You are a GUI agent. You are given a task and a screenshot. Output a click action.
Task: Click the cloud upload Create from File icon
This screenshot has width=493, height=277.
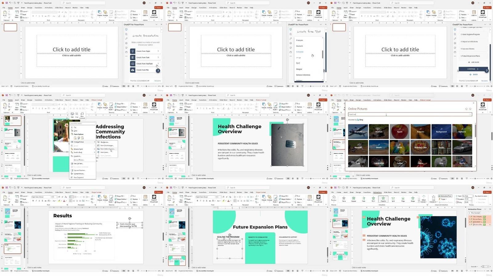pyautogui.click(x=132, y=70)
